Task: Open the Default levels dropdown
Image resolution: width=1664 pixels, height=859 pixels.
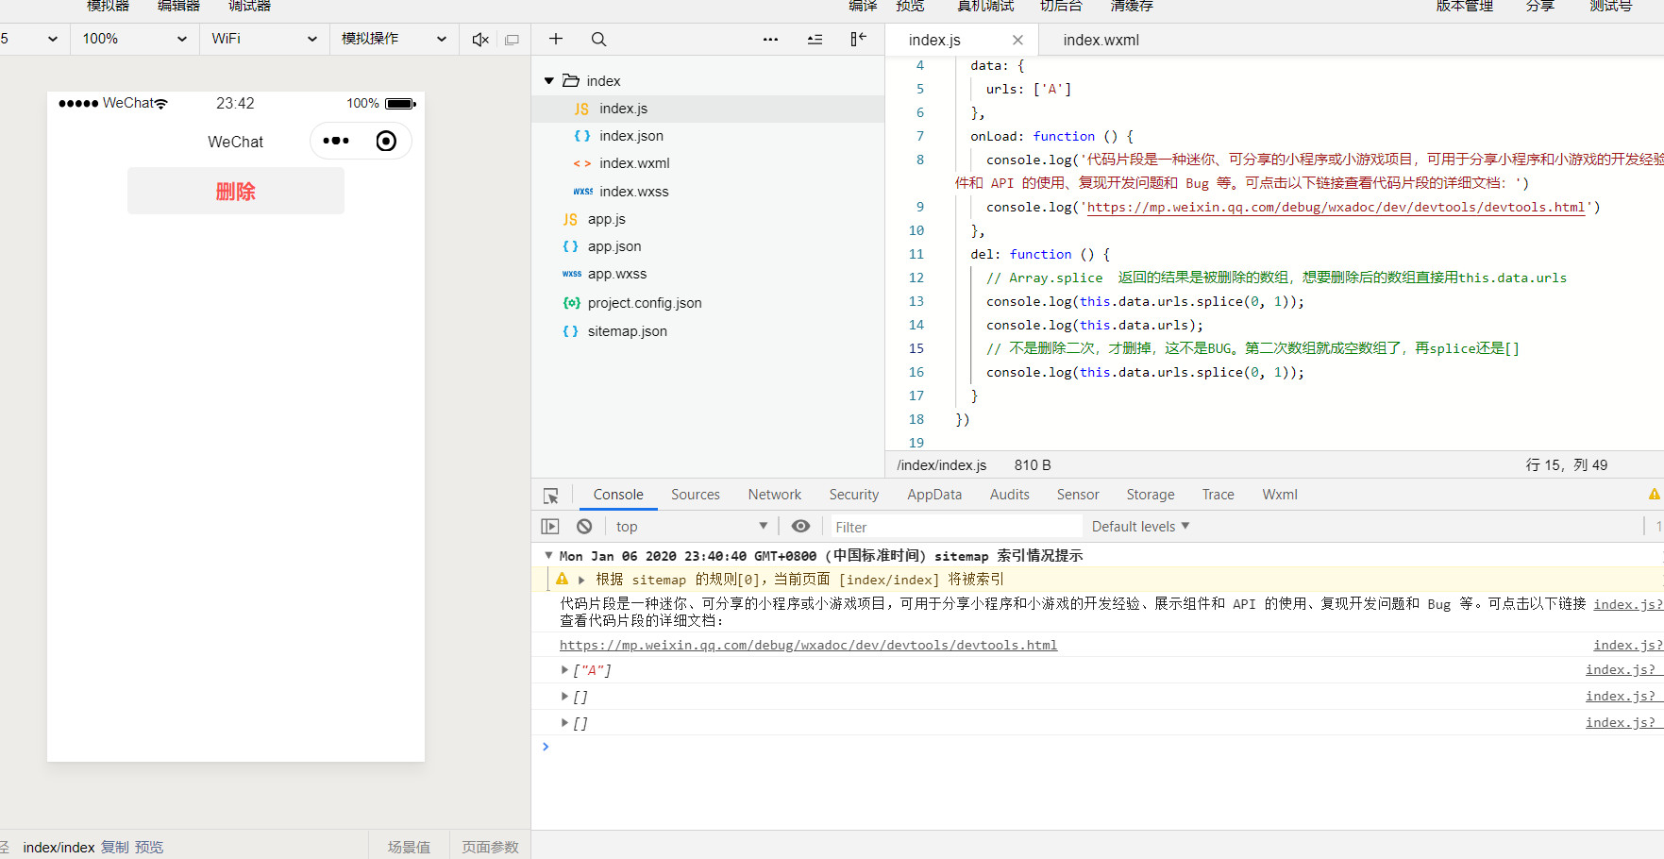Action: (x=1140, y=527)
